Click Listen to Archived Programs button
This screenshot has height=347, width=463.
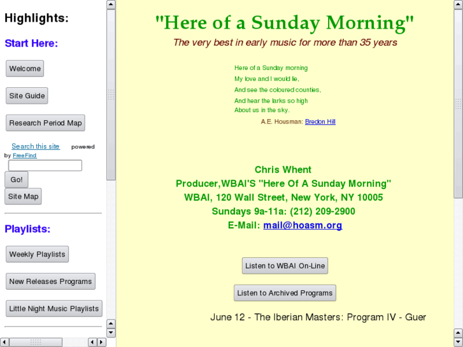(x=285, y=293)
